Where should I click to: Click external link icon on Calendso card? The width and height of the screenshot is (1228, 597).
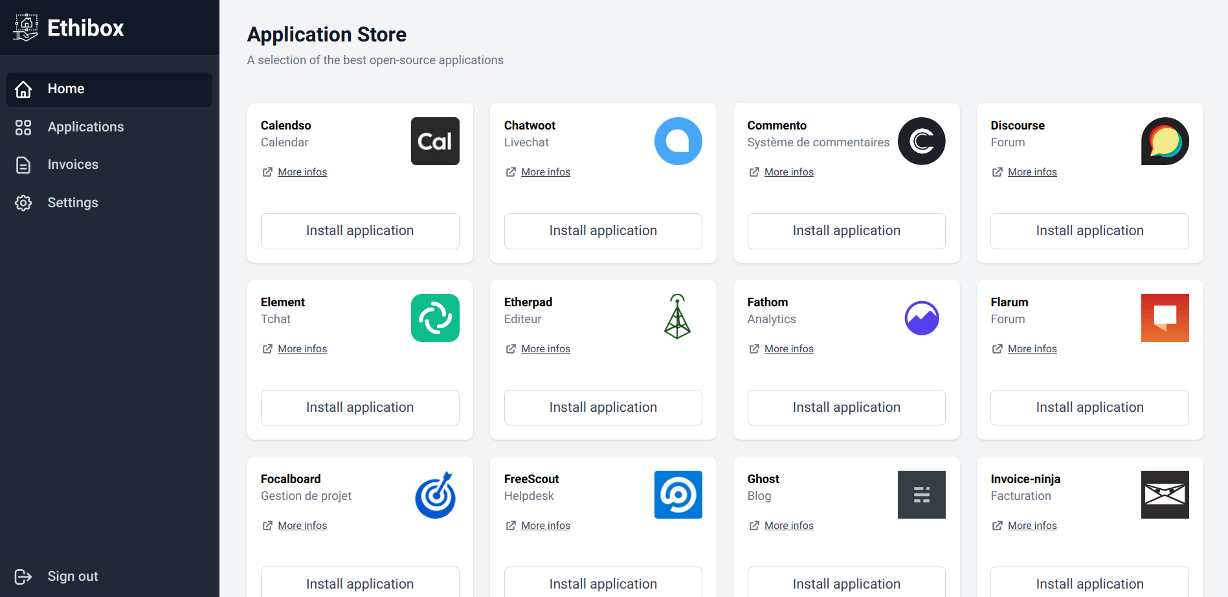(x=267, y=172)
